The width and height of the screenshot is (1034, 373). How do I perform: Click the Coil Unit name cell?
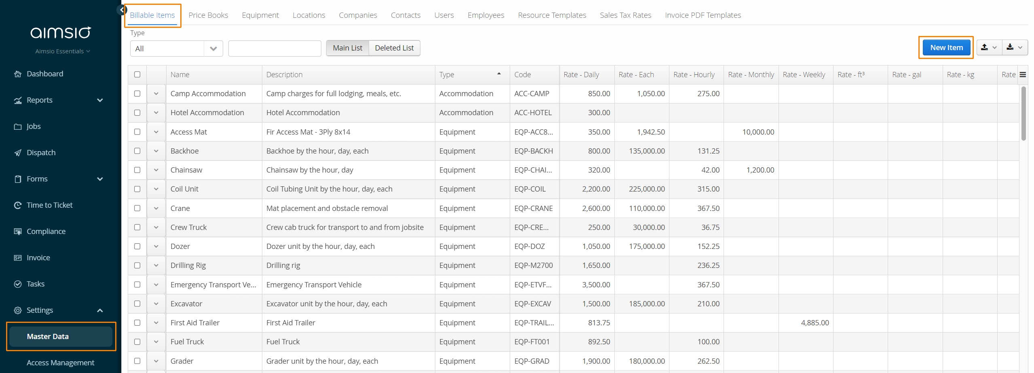tap(214, 189)
